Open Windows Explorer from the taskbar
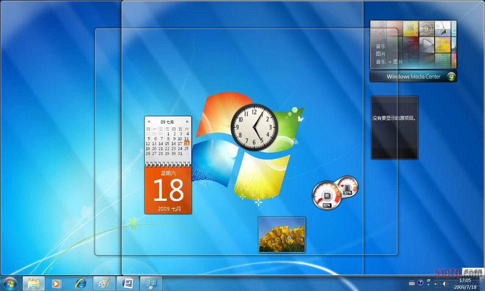The height and width of the screenshot is (291, 485). tap(34, 283)
